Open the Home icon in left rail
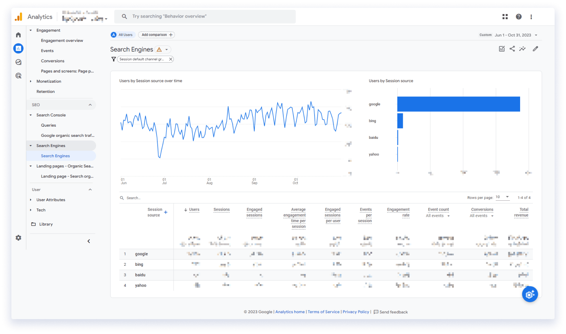 (x=18, y=35)
